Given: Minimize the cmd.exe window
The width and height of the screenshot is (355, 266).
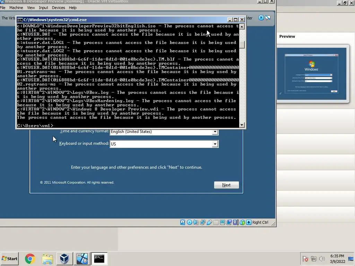Looking at the screenshot, I should coord(230,20).
